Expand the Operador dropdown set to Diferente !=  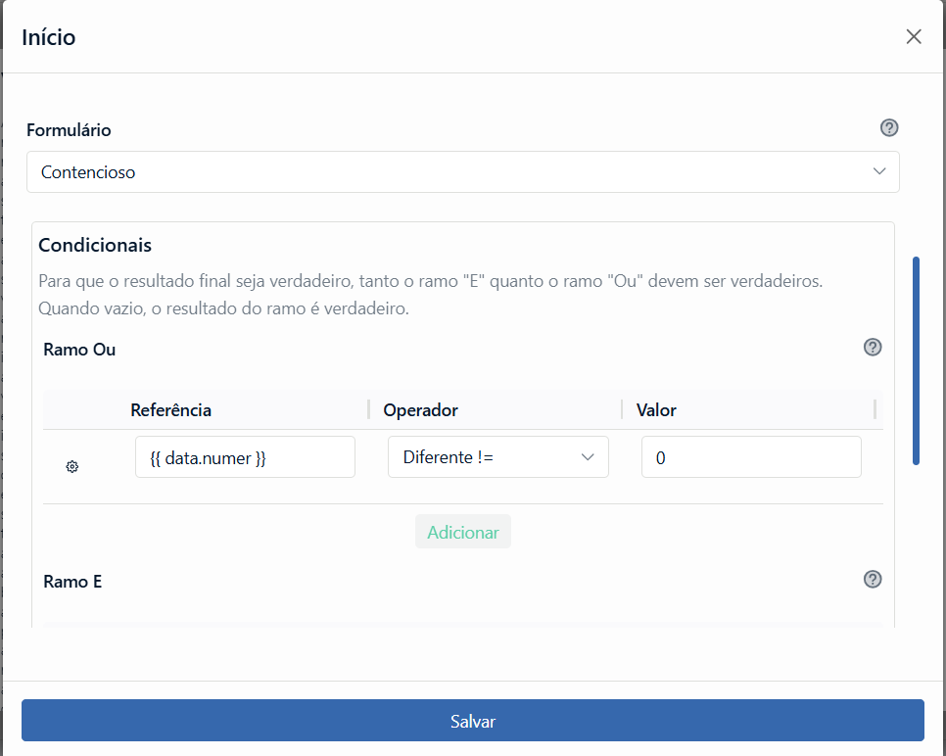click(x=497, y=457)
